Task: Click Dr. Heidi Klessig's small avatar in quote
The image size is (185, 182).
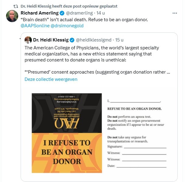Action: pos(28,40)
